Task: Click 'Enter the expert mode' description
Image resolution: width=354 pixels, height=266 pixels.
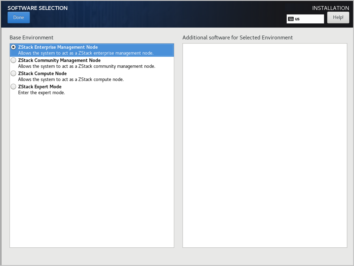Action: click(41, 93)
